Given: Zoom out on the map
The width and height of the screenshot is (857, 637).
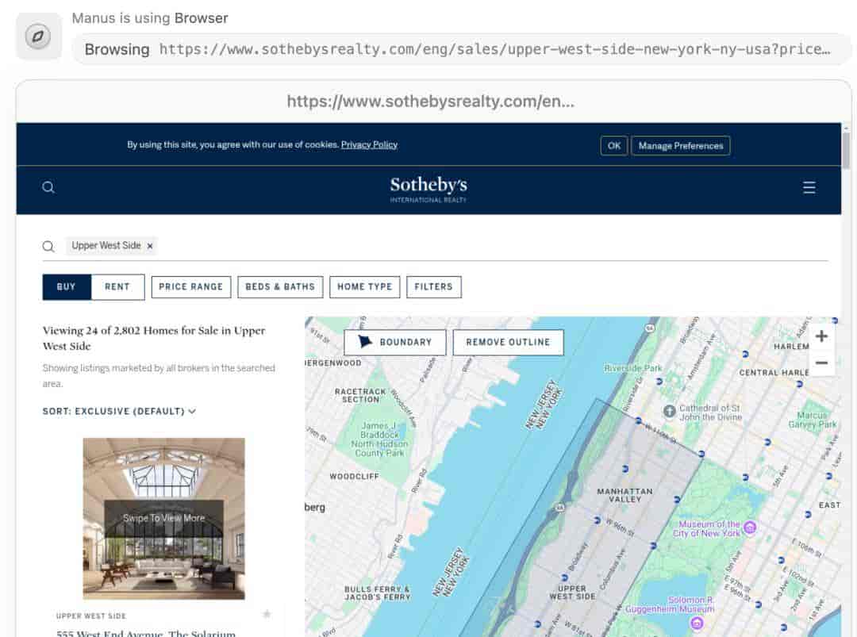Looking at the screenshot, I should pos(821,363).
